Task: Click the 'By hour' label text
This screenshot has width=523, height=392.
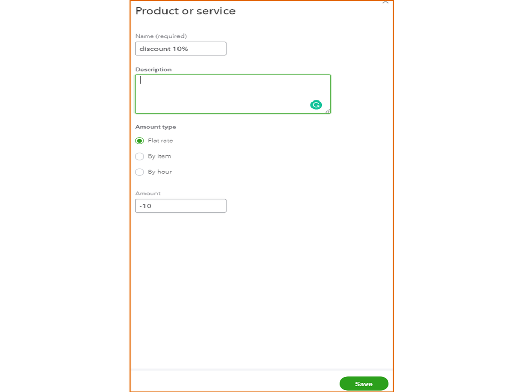Action: (160, 172)
